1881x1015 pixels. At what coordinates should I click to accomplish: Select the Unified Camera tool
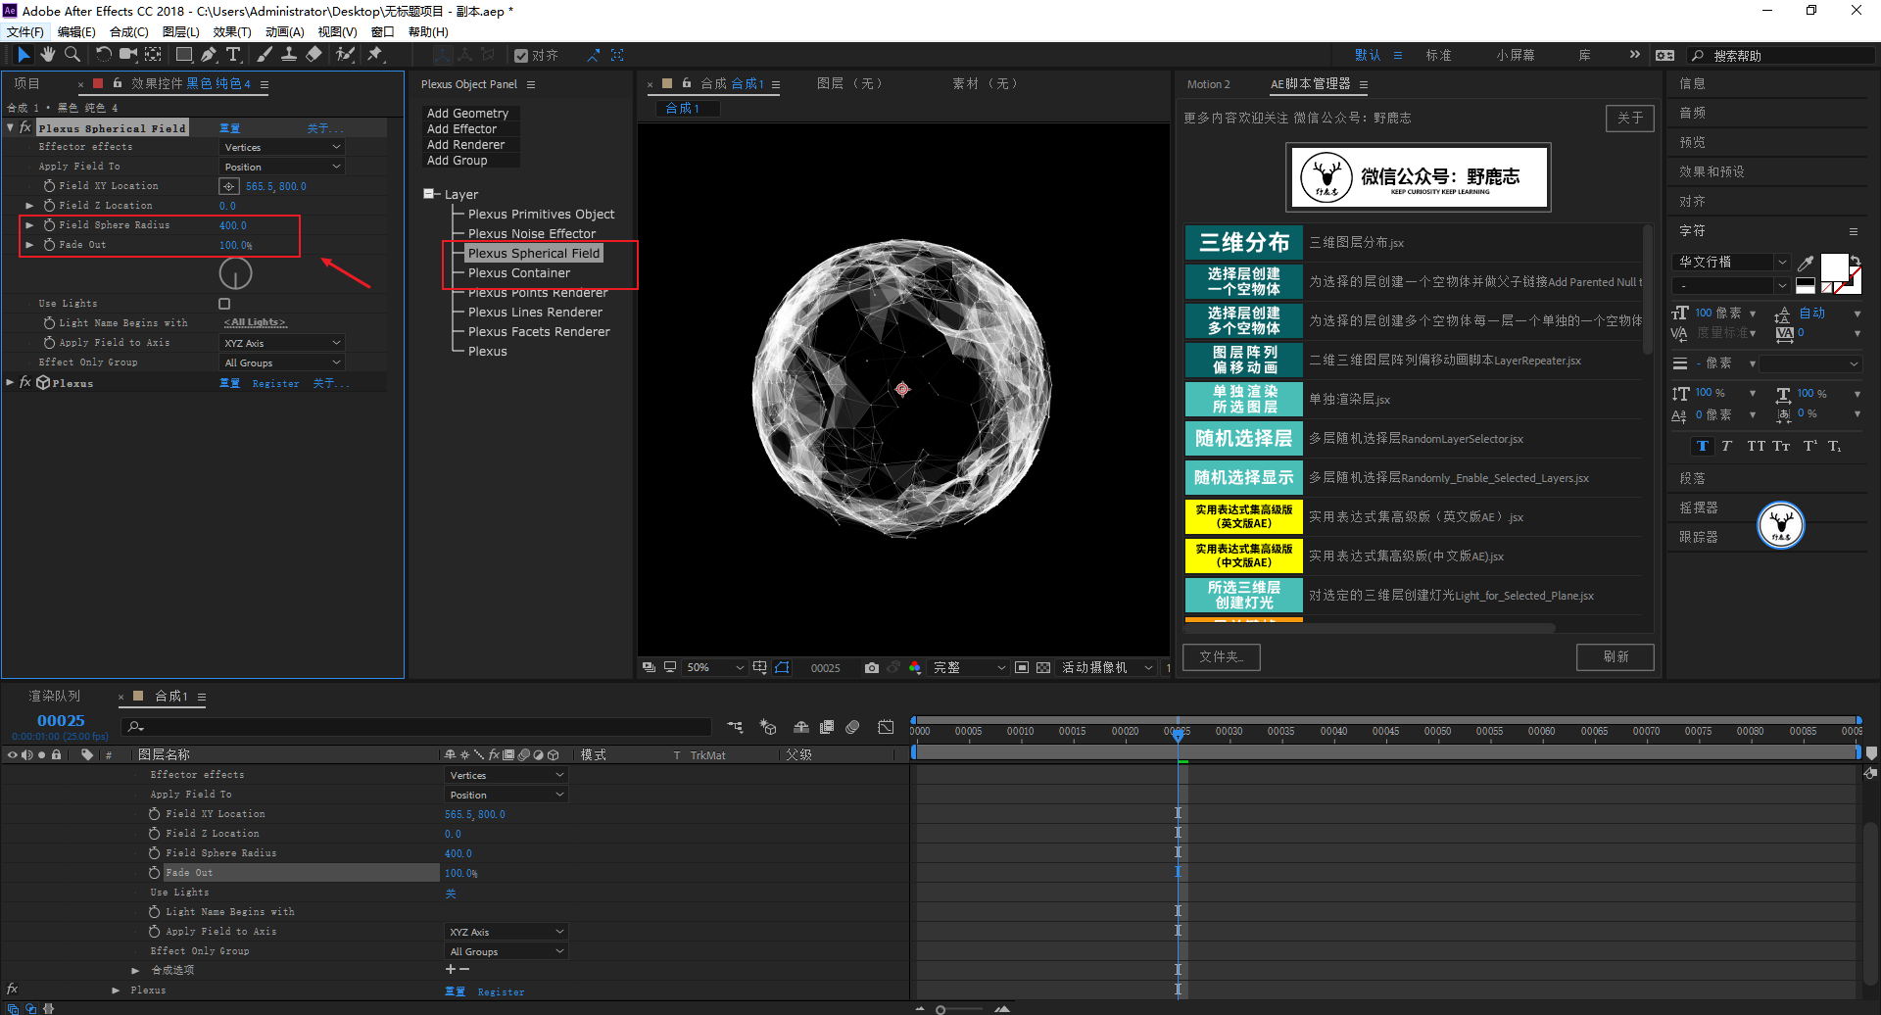click(128, 55)
